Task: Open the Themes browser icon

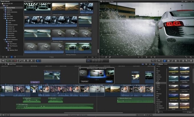Action: (186, 61)
